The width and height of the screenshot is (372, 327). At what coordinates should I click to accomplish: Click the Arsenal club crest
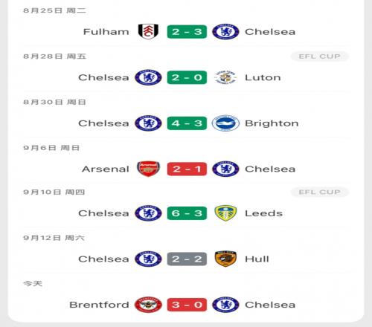click(x=148, y=169)
